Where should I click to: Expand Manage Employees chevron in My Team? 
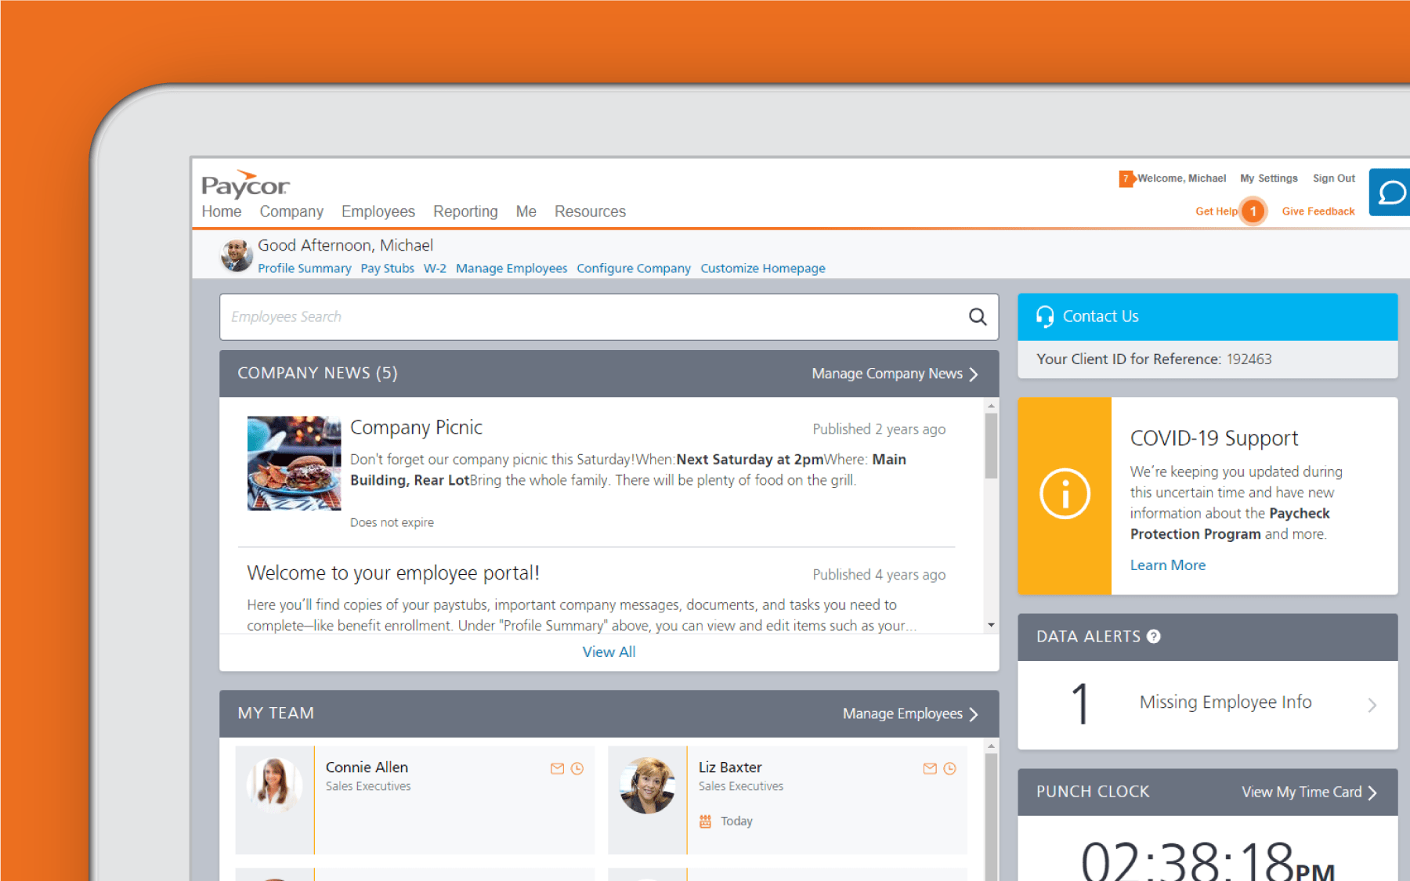[x=973, y=714]
